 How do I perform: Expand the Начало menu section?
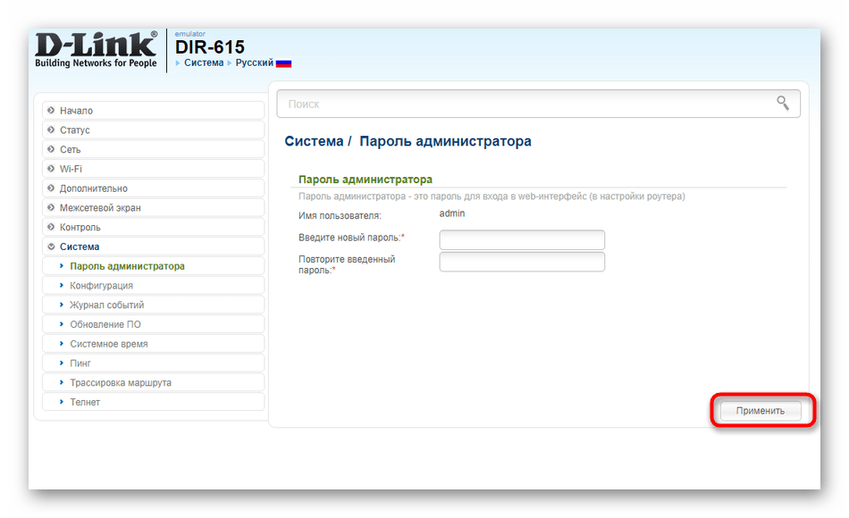point(153,111)
